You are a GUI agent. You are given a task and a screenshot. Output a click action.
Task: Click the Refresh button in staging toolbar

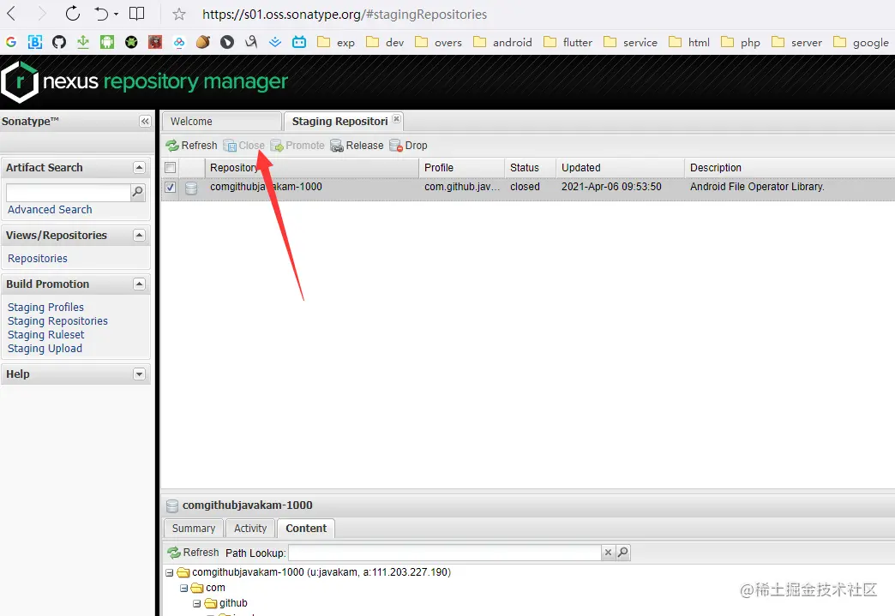click(191, 146)
